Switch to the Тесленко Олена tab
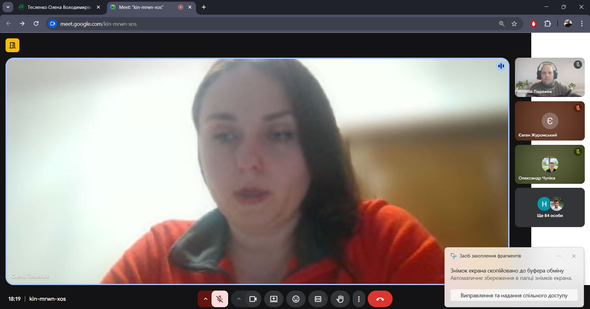 click(59, 7)
